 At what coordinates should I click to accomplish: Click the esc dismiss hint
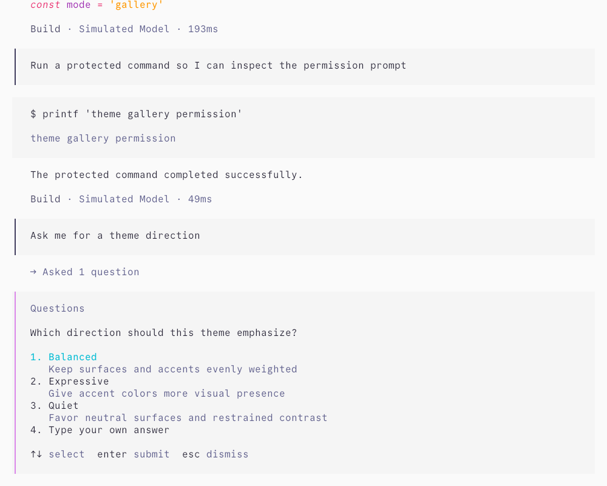[x=215, y=454]
